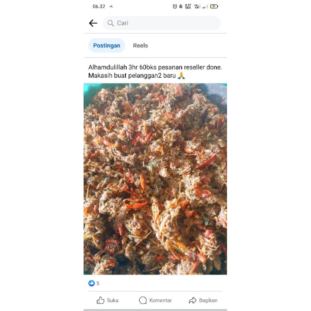The height and width of the screenshot is (311, 311).
Task: Tap the 0.17 KB/s network speed indicator
Action: (188, 7)
